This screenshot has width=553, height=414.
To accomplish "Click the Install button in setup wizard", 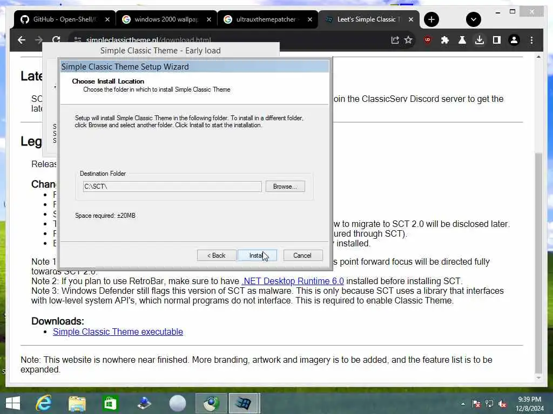I will (257, 255).
